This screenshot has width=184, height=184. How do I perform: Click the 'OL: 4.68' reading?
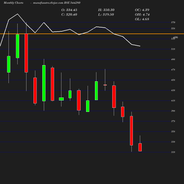tap(142, 19)
